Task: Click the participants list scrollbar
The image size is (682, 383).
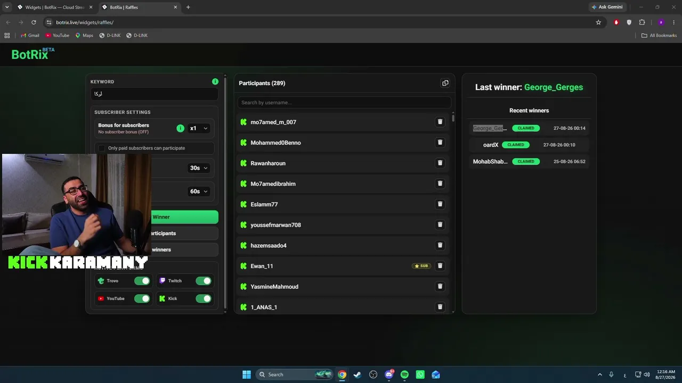Action: (453, 118)
